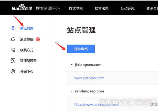Click the coin icon beside 分润中心
The image size is (158, 111).
(x=13, y=71)
